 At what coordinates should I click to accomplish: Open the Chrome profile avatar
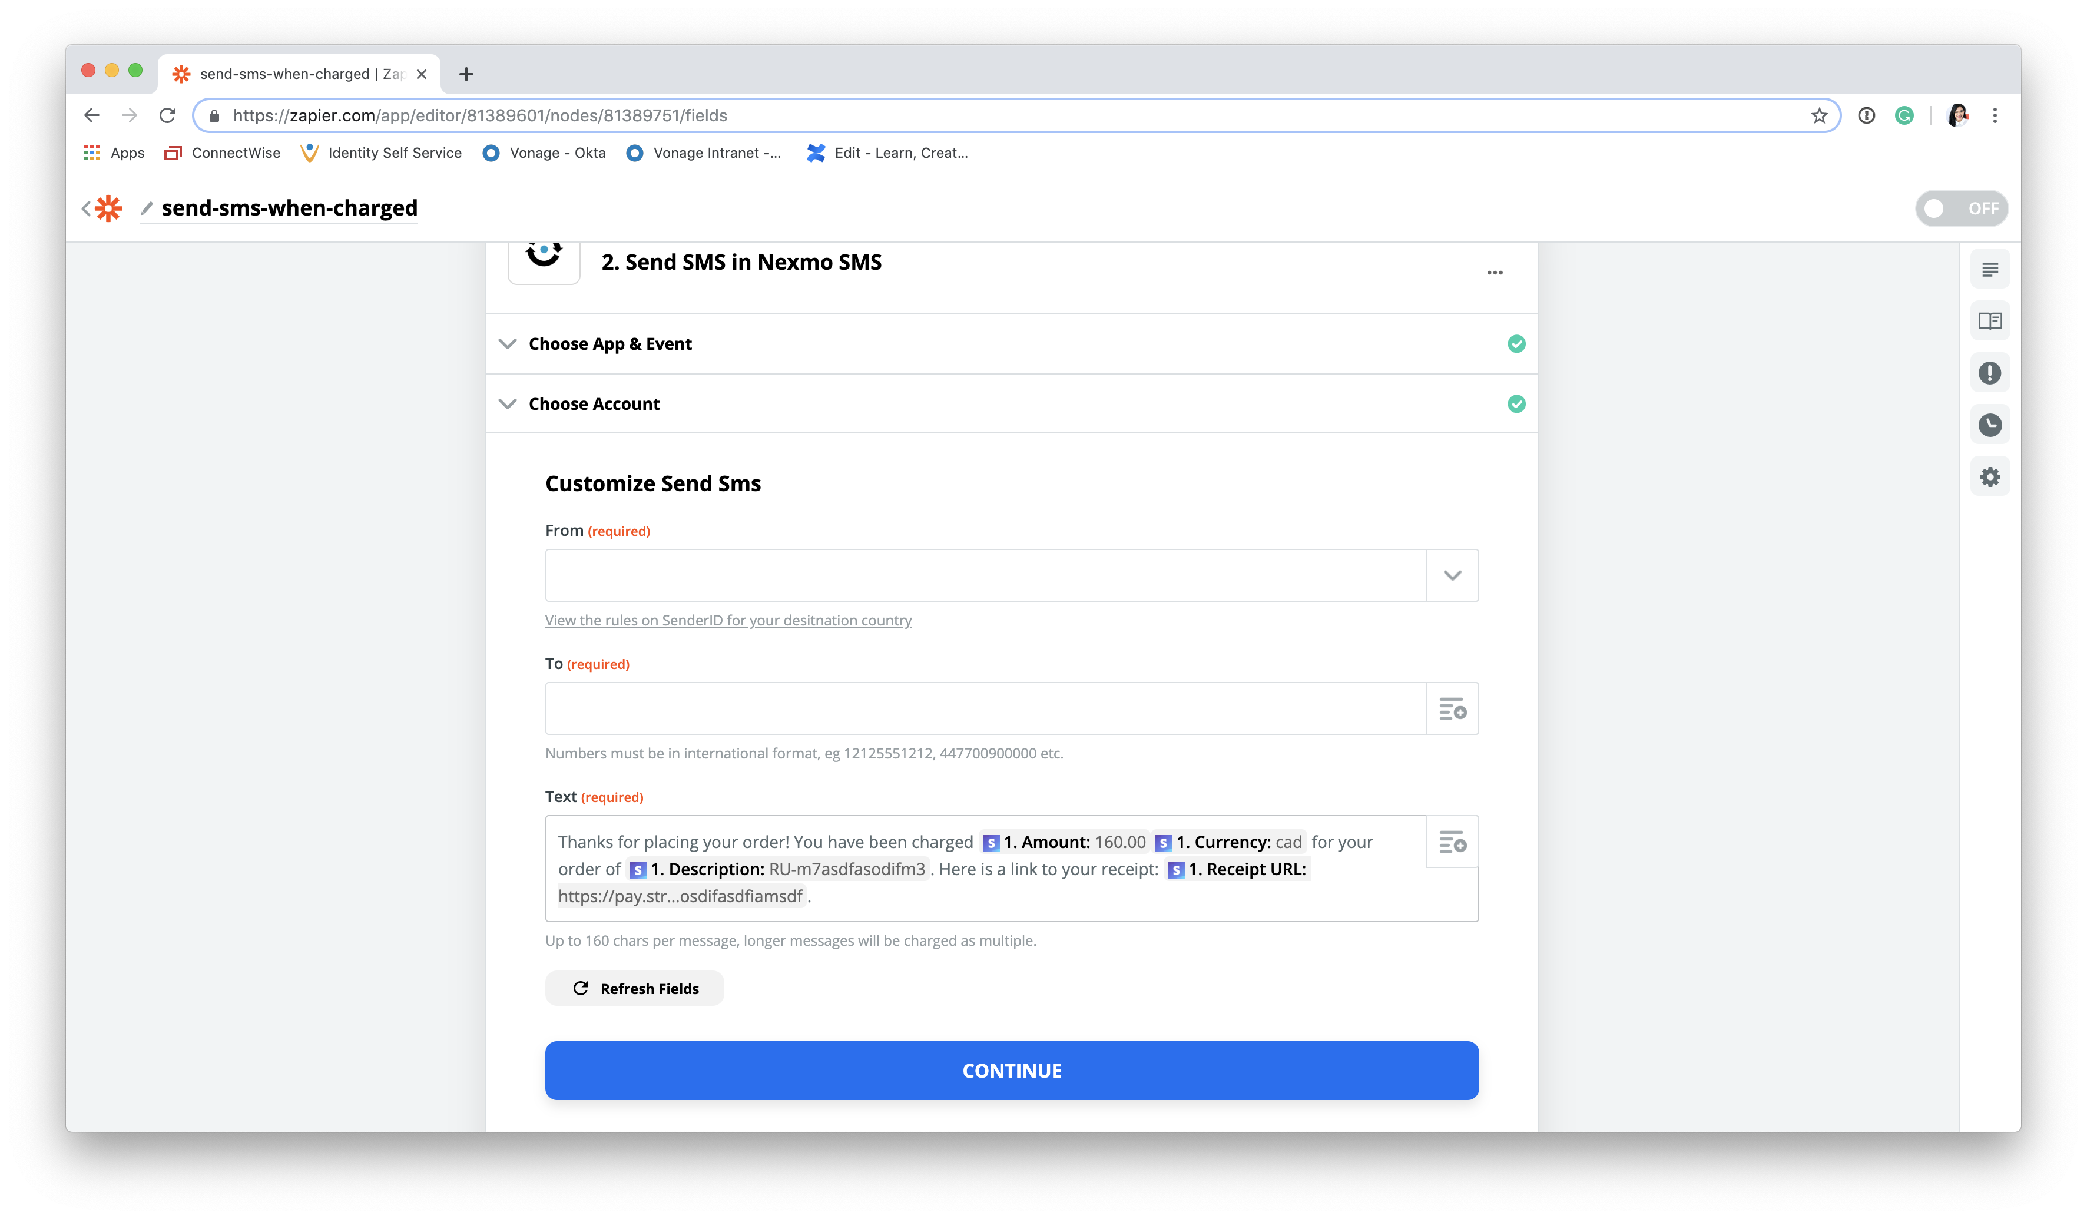[1958, 116]
